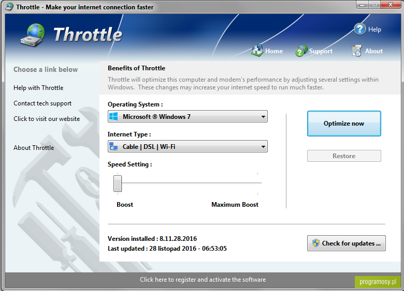Click to visit our website link
The image size is (404, 291).
click(47, 119)
